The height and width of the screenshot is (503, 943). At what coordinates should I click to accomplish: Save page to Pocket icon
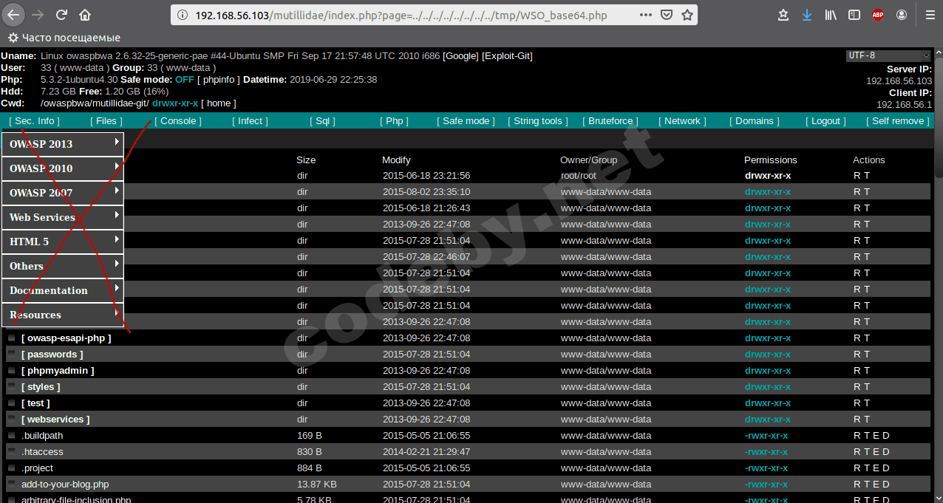point(667,15)
